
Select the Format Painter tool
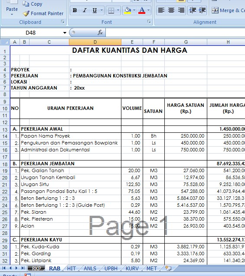43,13
